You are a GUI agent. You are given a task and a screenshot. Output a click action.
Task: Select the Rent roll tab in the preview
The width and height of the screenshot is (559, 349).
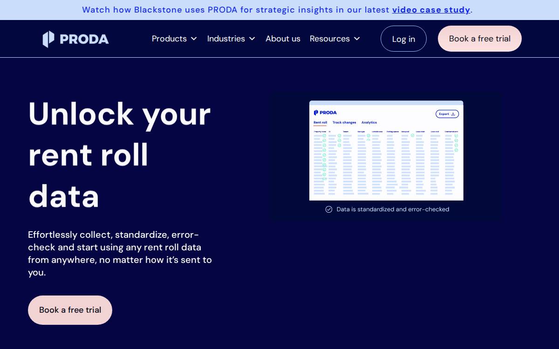320,122
